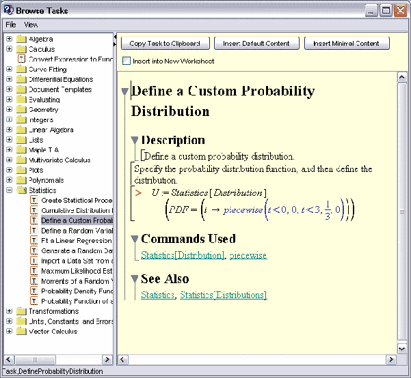Follow the piecewise command link

pyautogui.click(x=248, y=255)
